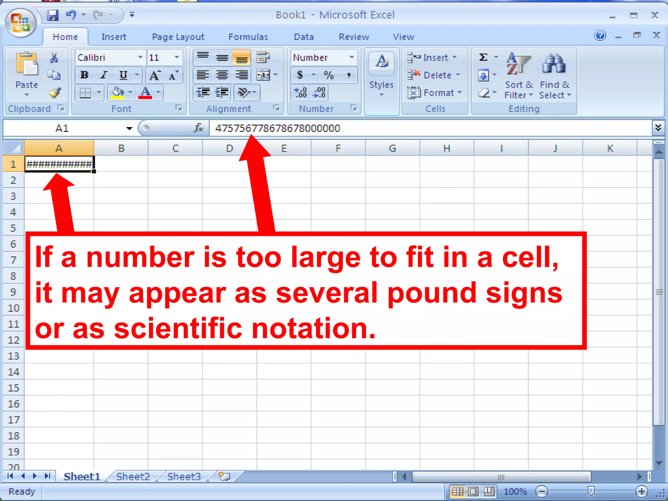Open the Calibri font name dropdown
Image resolution: width=668 pixels, height=501 pixels.
(140, 57)
